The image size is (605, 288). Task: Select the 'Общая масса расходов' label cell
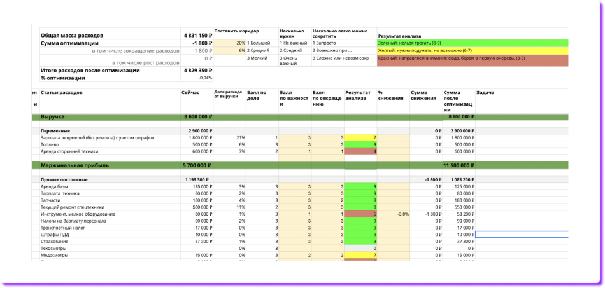tap(72, 36)
